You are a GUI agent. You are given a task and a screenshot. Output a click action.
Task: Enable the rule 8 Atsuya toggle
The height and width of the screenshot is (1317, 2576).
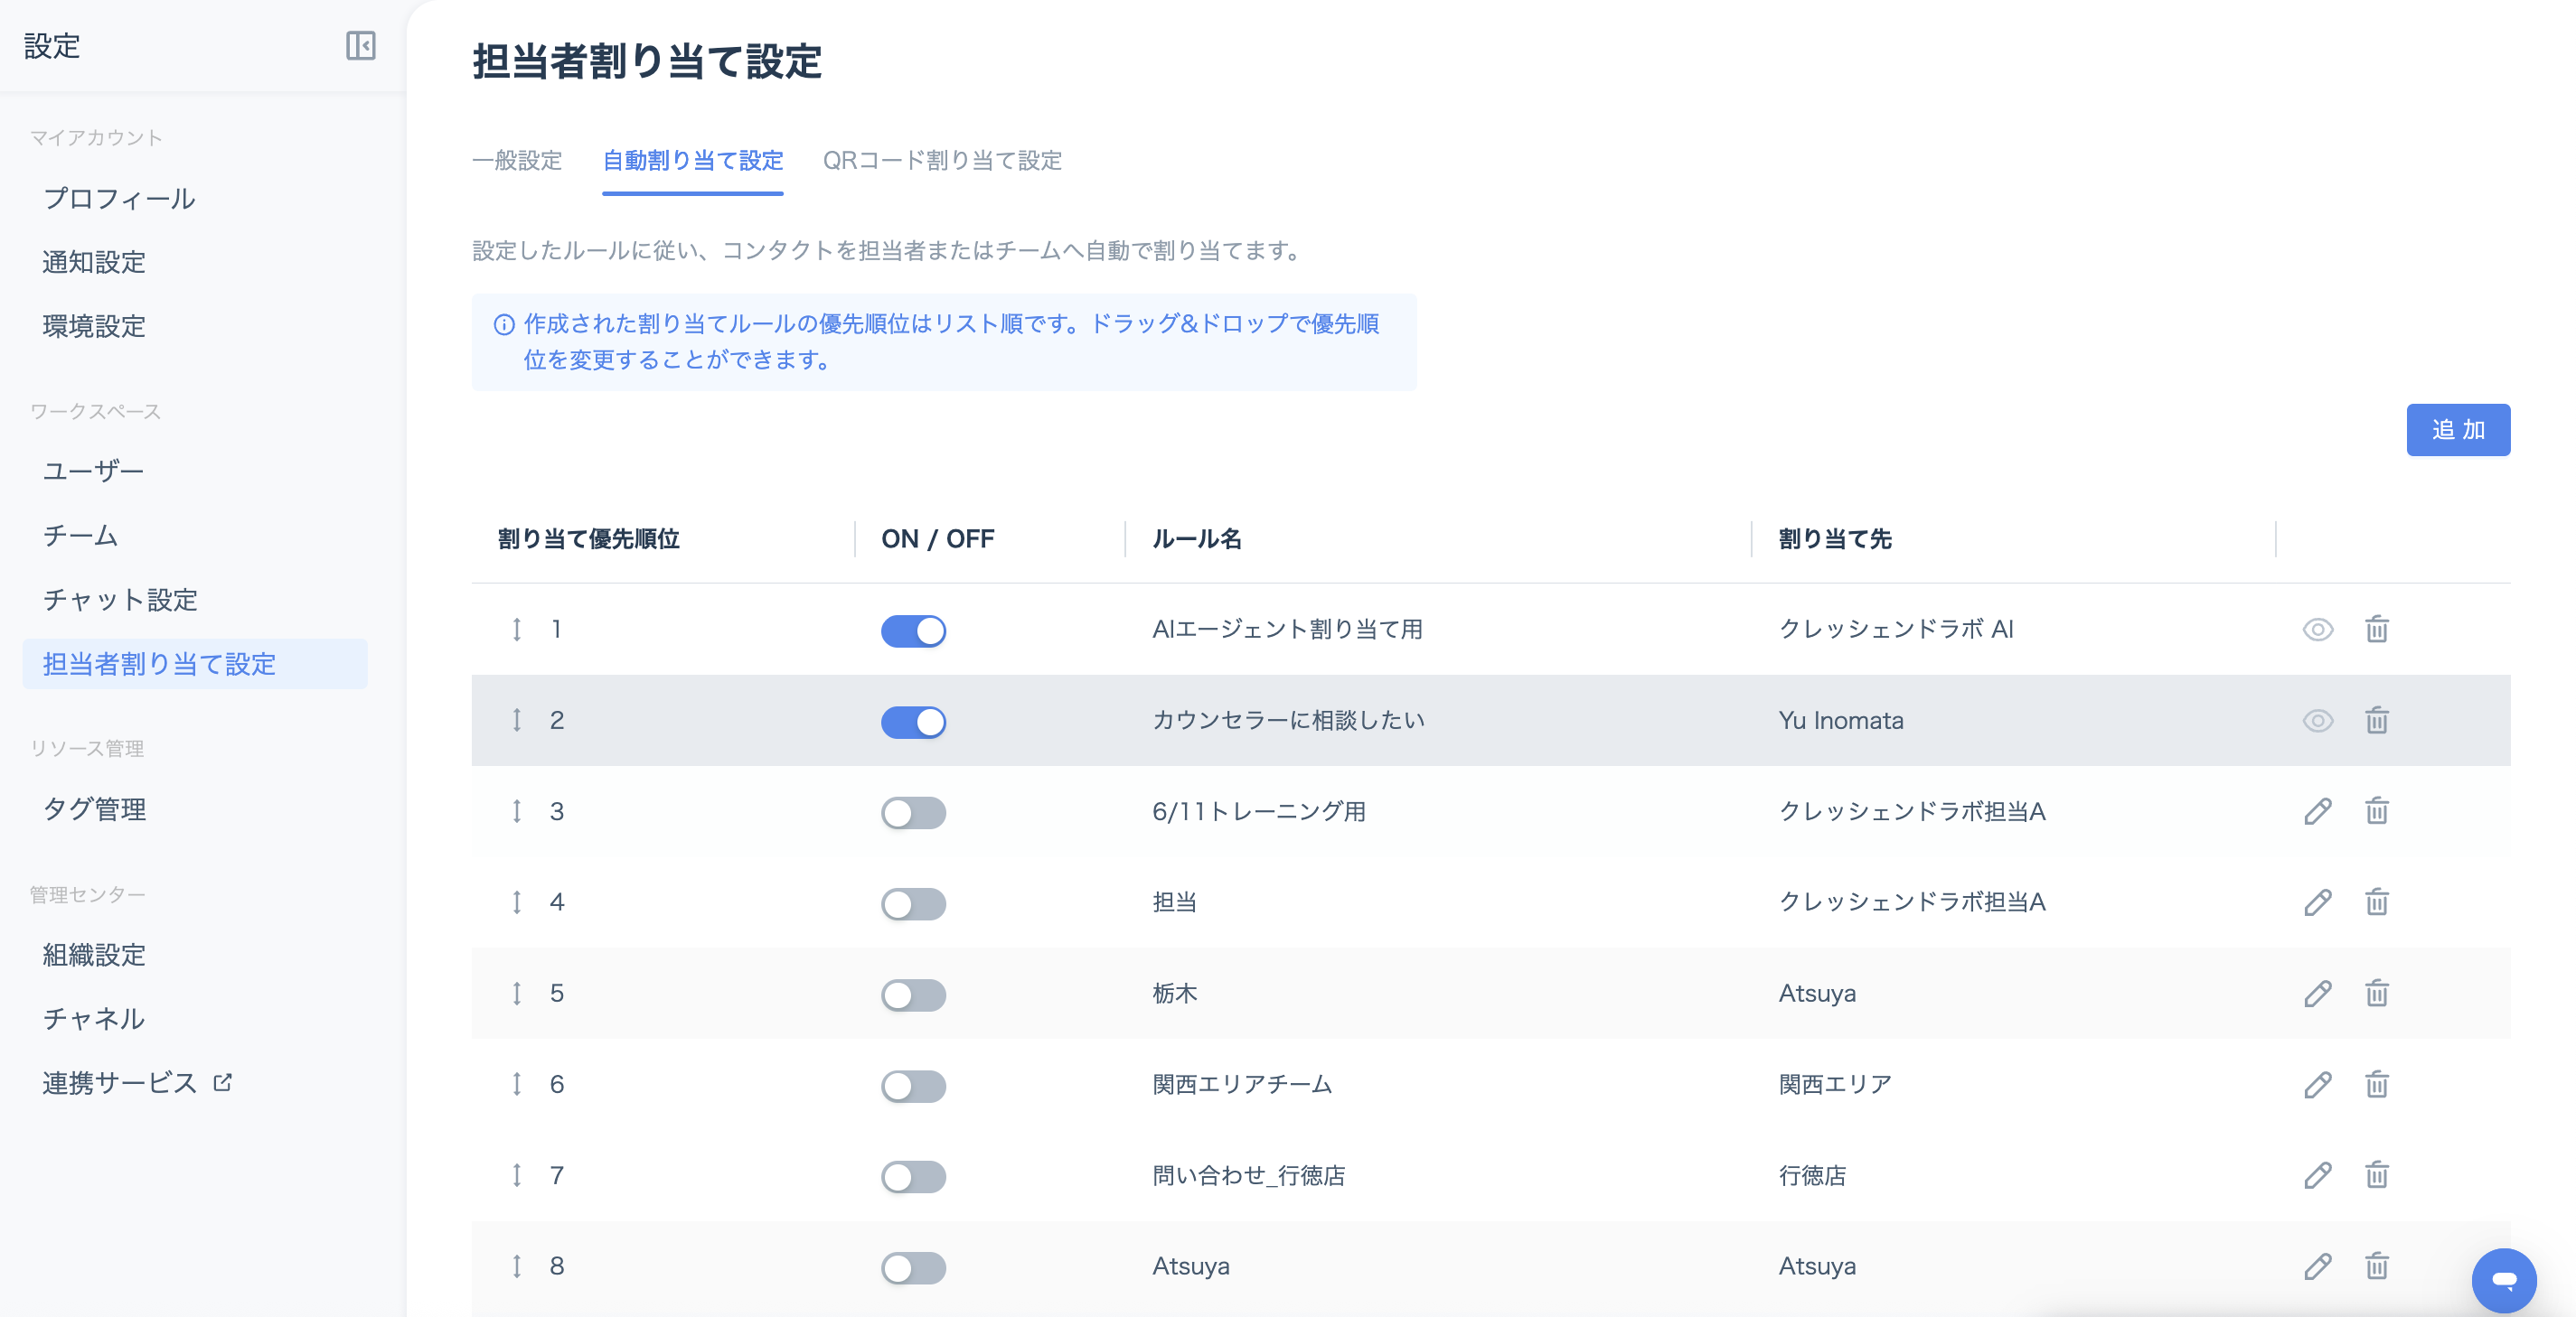click(913, 1267)
